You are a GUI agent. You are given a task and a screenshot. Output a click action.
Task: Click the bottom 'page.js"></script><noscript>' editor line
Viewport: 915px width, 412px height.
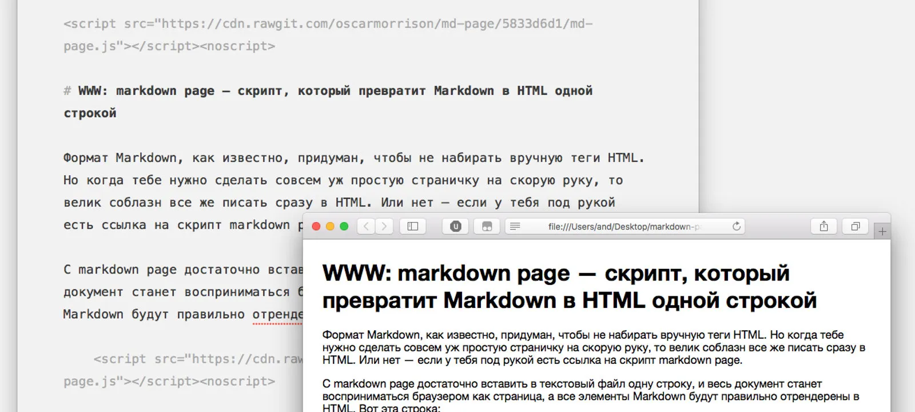pos(169,381)
